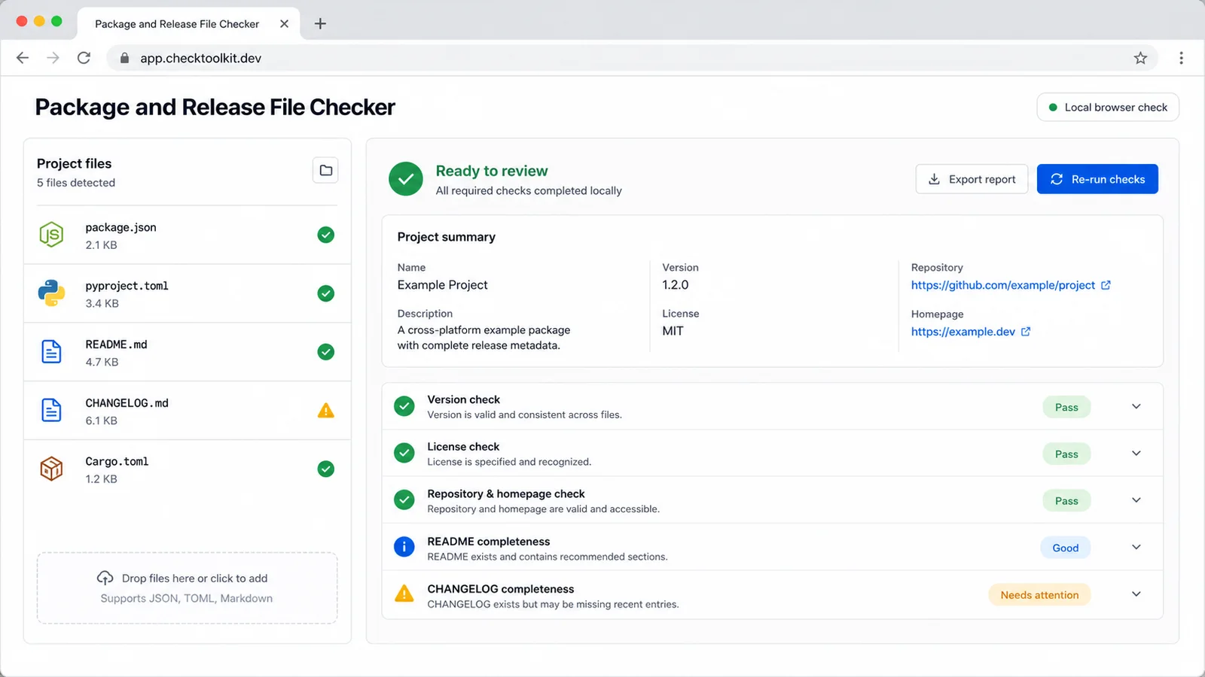The height and width of the screenshot is (677, 1205).
Task: Click the Ready to review heading
Action: 492,171
